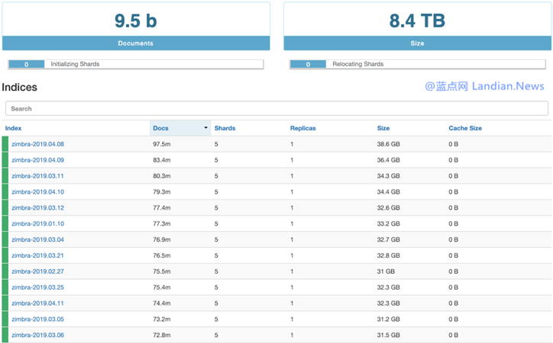
Task: Click the 8.4 TB Size panel
Action: tap(417, 27)
